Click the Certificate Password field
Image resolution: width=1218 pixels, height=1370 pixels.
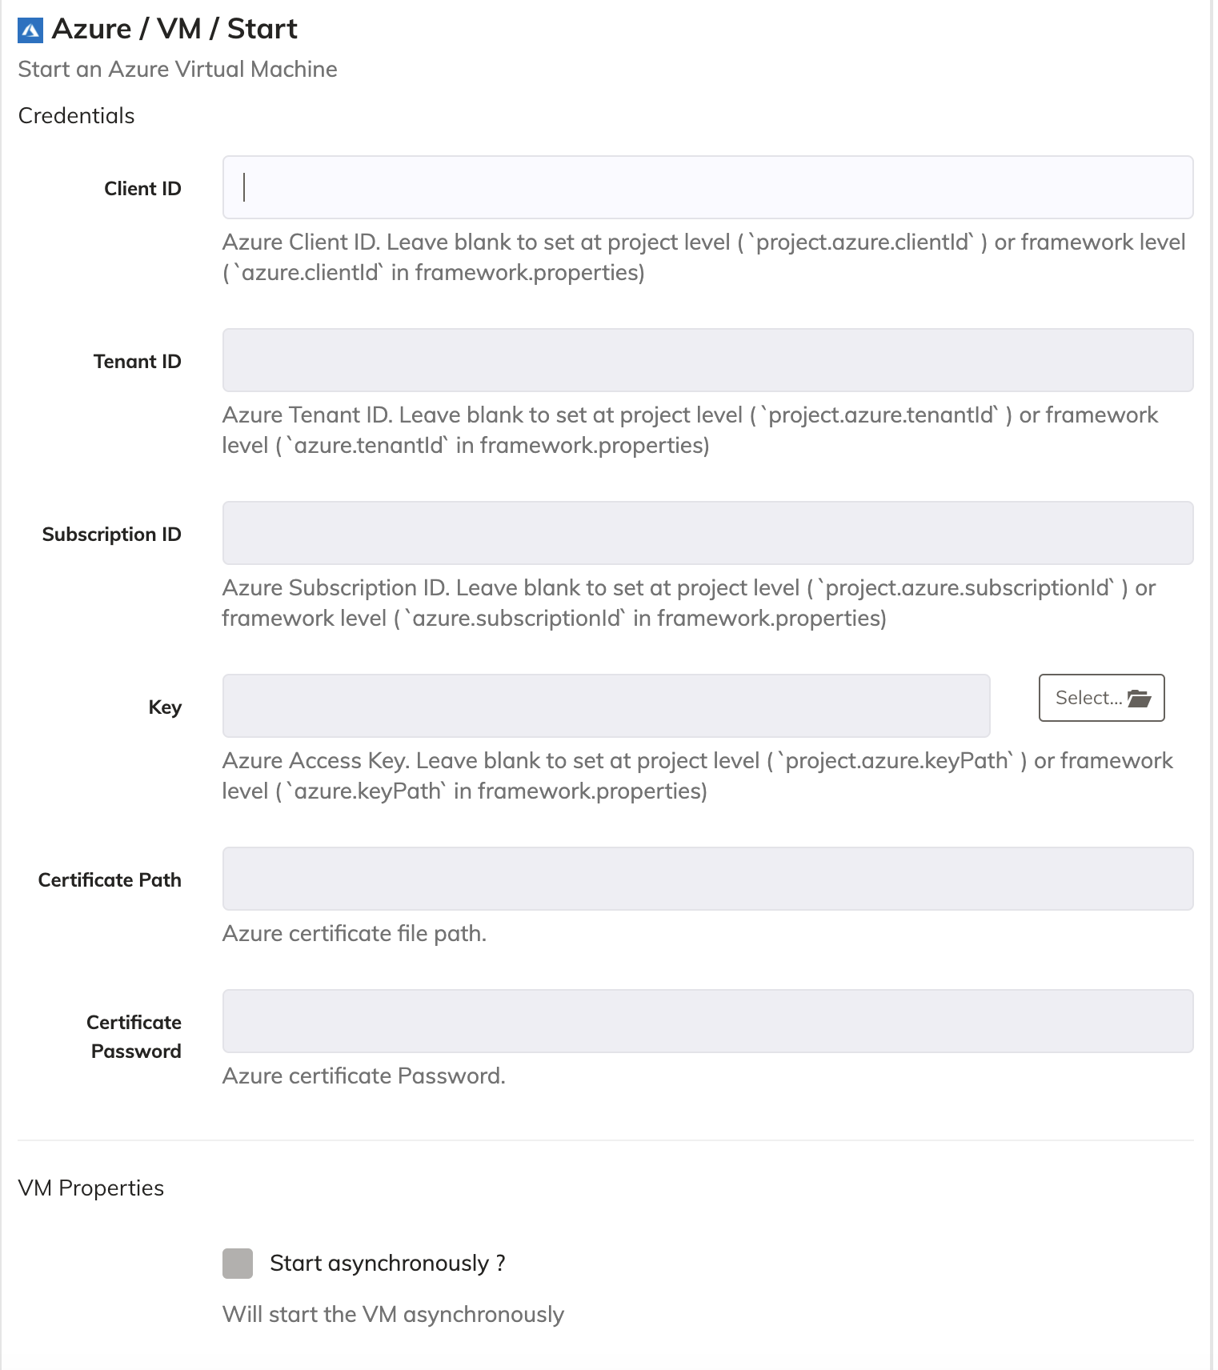(x=707, y=1021)
